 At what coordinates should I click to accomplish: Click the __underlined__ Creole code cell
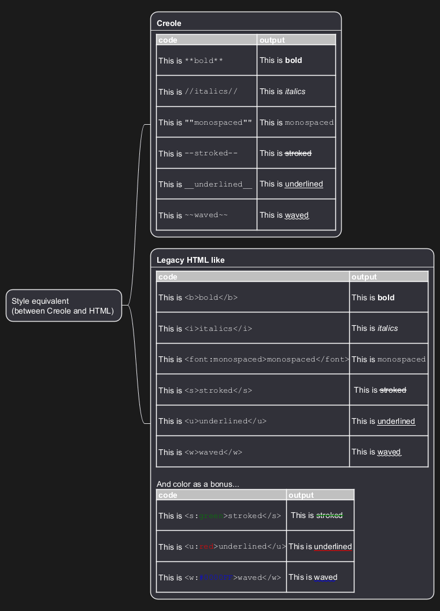pos(206,184)
